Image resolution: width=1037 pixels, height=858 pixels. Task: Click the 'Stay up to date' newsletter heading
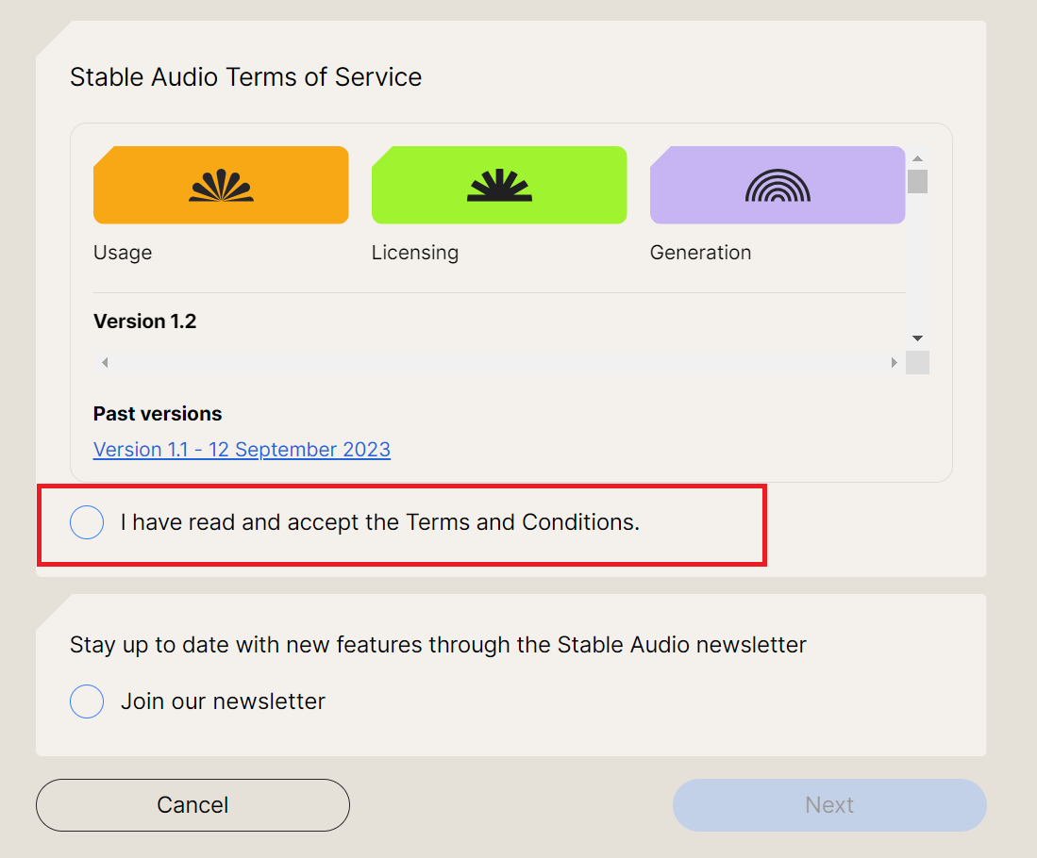(x=438, y=645)
